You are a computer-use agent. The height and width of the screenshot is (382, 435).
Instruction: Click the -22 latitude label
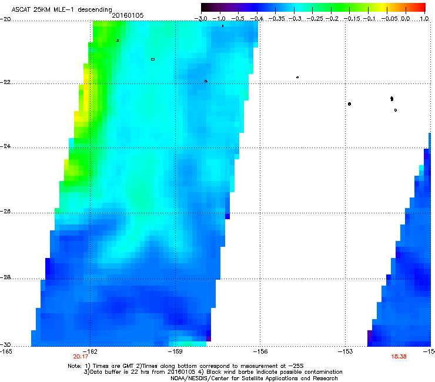[5, 82]
